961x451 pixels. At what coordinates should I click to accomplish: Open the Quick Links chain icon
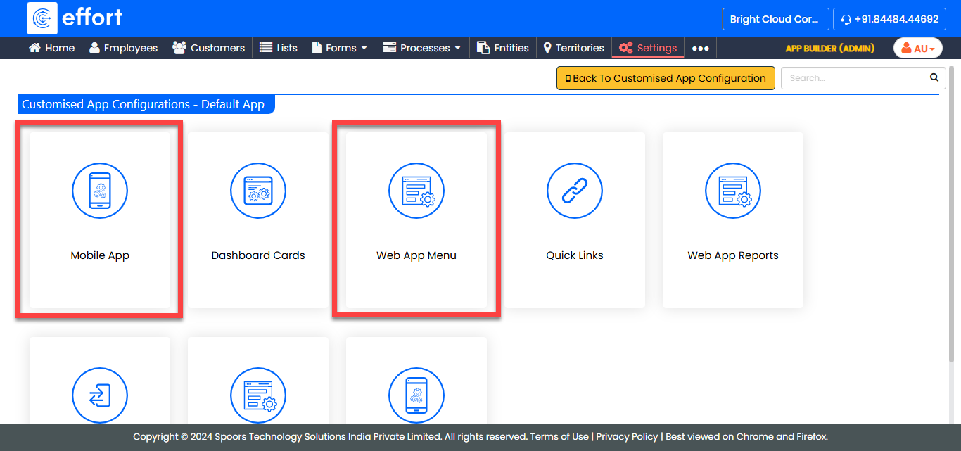(575, 190)
